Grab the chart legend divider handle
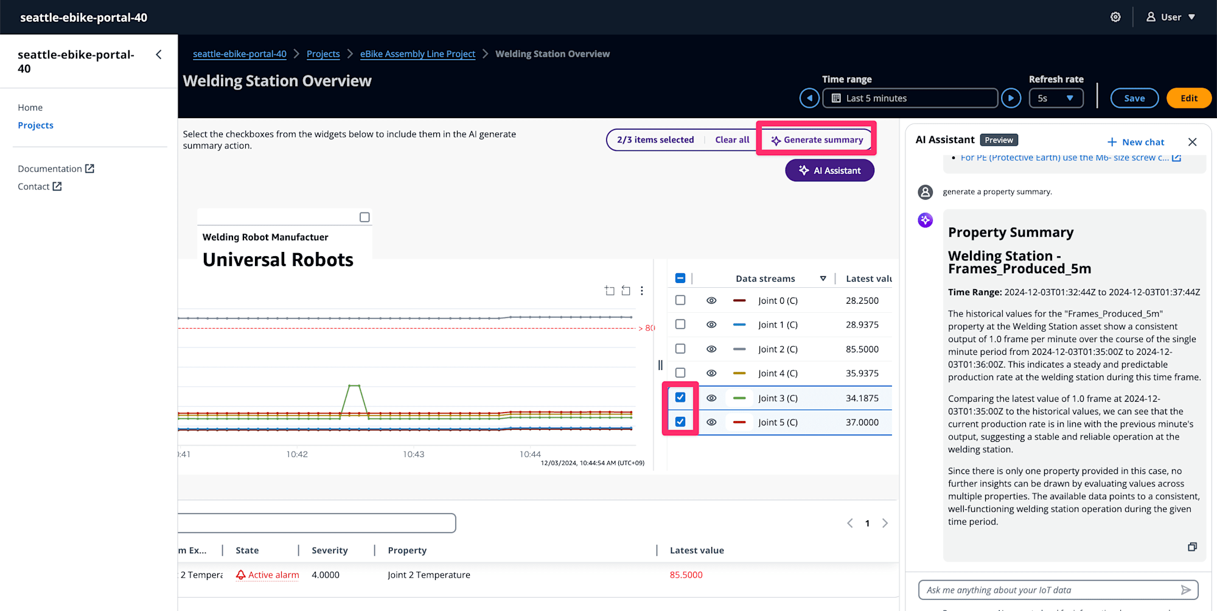This screenshot has width=1217, height=611. coord(660,365)
